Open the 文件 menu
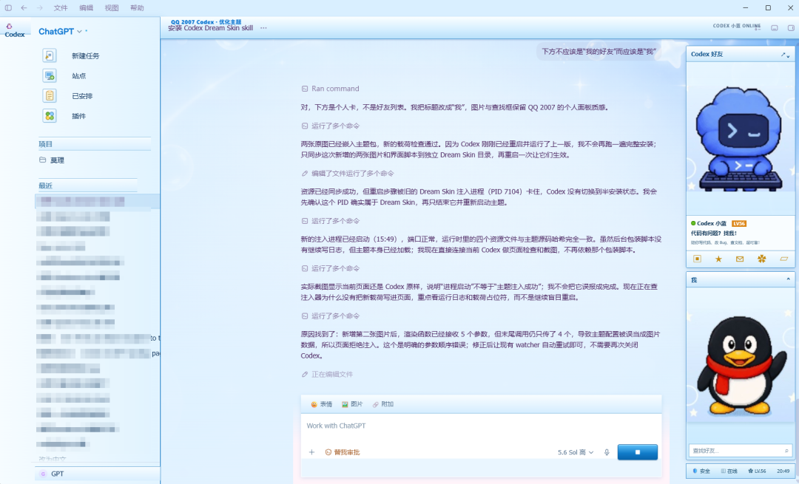 coord(61,7)
